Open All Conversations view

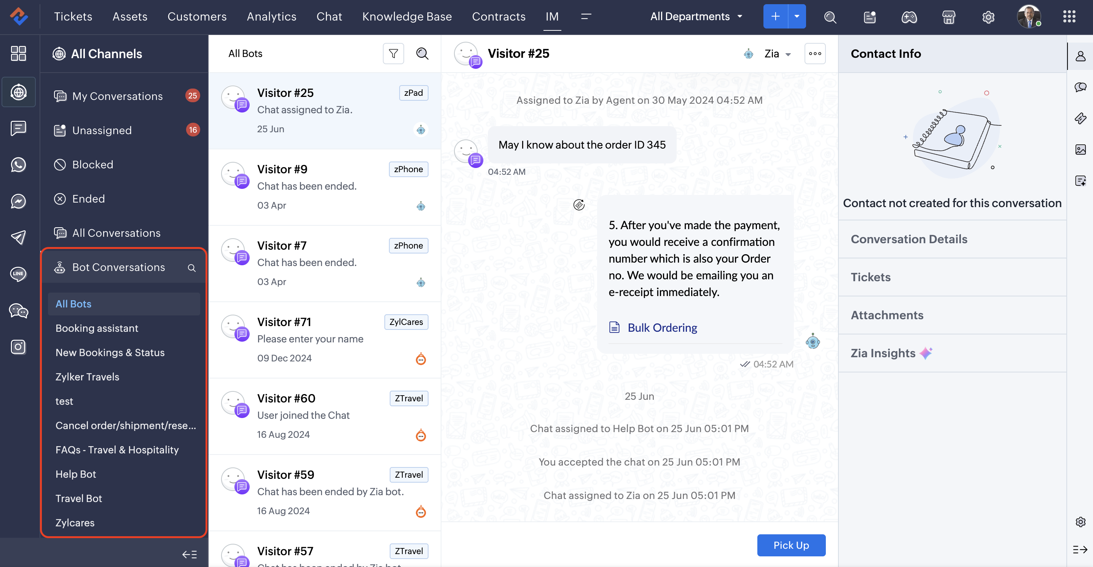124,233
